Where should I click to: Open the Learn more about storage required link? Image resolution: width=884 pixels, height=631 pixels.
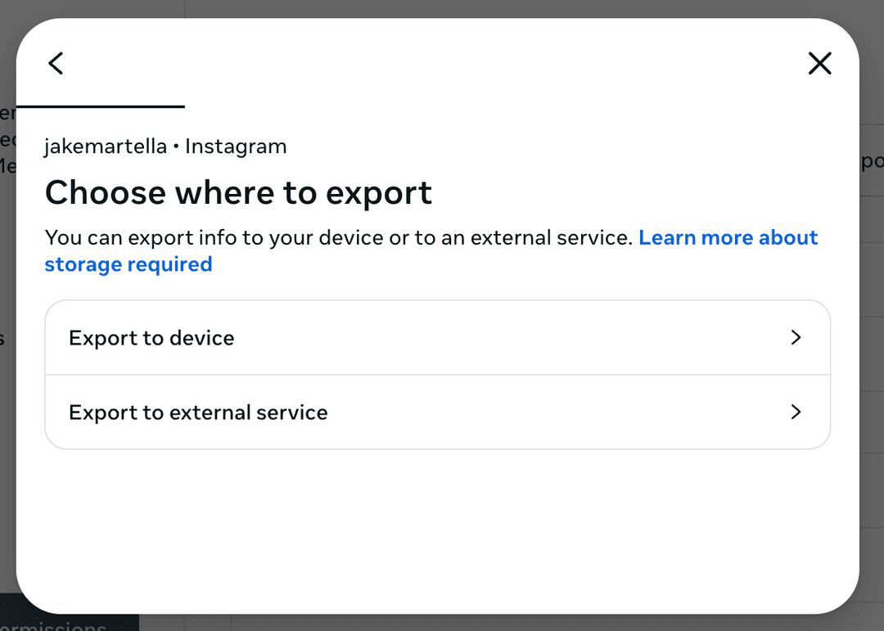coord(728,237)
